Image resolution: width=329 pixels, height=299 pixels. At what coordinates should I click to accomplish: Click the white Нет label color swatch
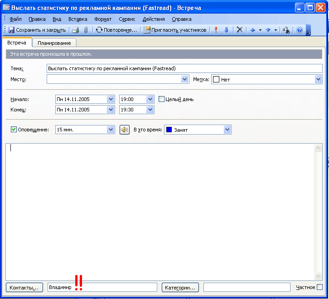[x=216, y=79]
